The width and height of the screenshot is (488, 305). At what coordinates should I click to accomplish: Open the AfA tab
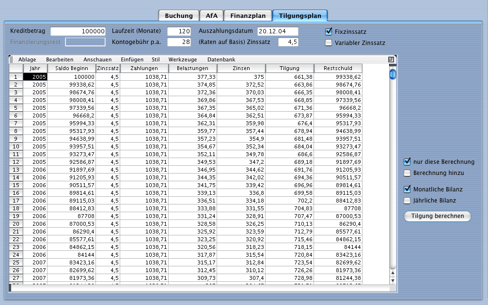(x=211, y=15)
